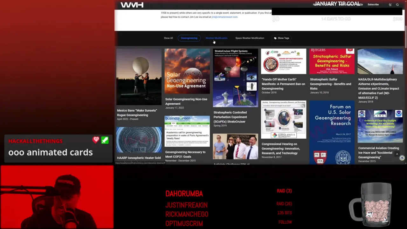Select the Geoengineering filter tab
The height and width of the screenshot is (229, 407).
tap(189, 38)
